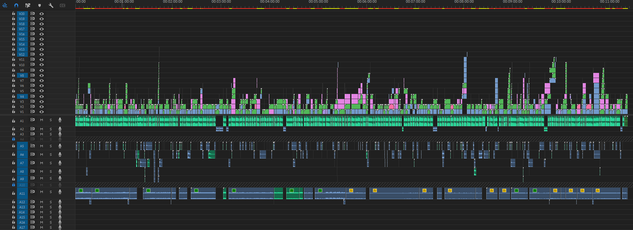Viewport: 633px width, 230px height.
Task: Click the CC captions track options
Action: pyautogui.click(x=63, y=5)
